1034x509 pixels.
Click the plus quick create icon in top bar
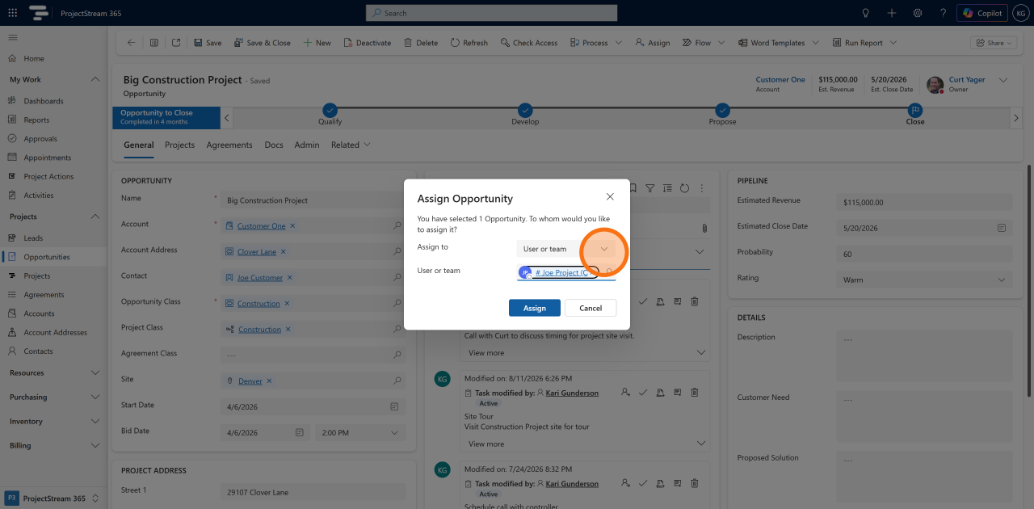pyautogui.click(x=892, y=13)
